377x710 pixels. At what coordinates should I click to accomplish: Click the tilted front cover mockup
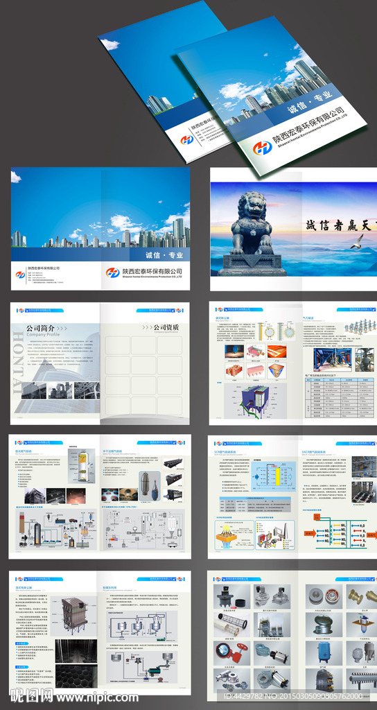click(272, 95)
